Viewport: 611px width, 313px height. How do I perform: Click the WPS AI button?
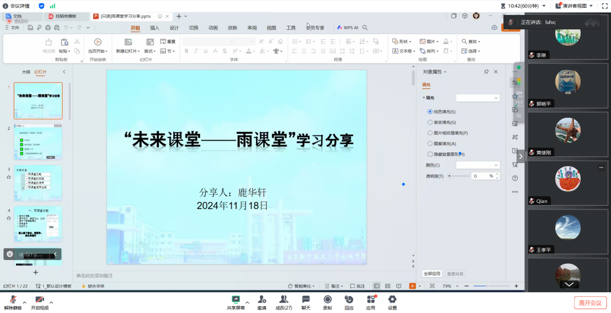pyautogui.click(x=348, y=28)
